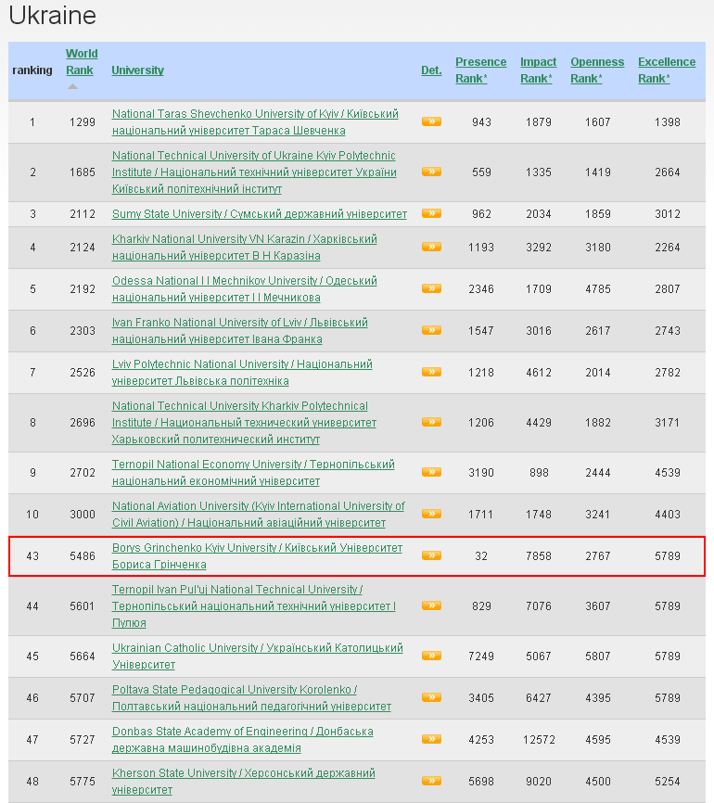Open details icon for Sumy State University

point(431,213)
